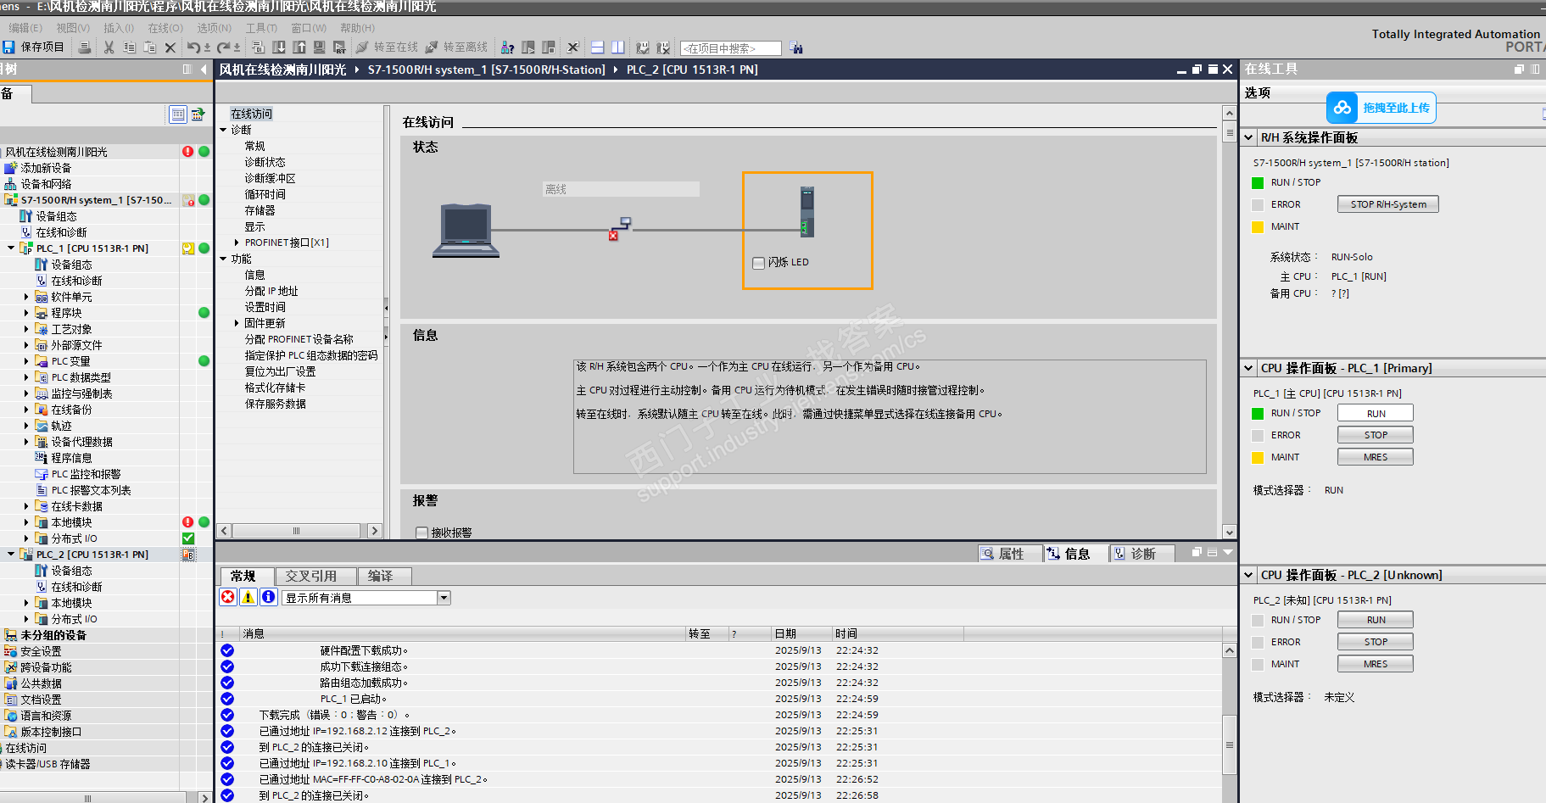Open the 编辑(E) menu
This screenshot has width=1546, height=803.
tap(25, 28)
